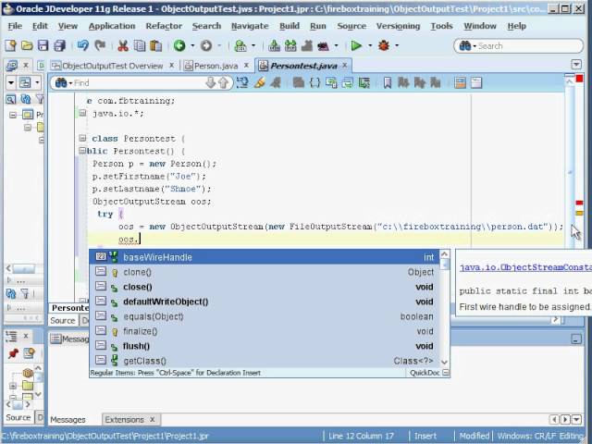Click the Undo toolbar icon
This screenshot has height=444, width=592.
coord(82,45)
